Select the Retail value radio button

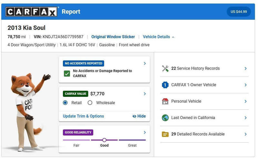[65, 103]
